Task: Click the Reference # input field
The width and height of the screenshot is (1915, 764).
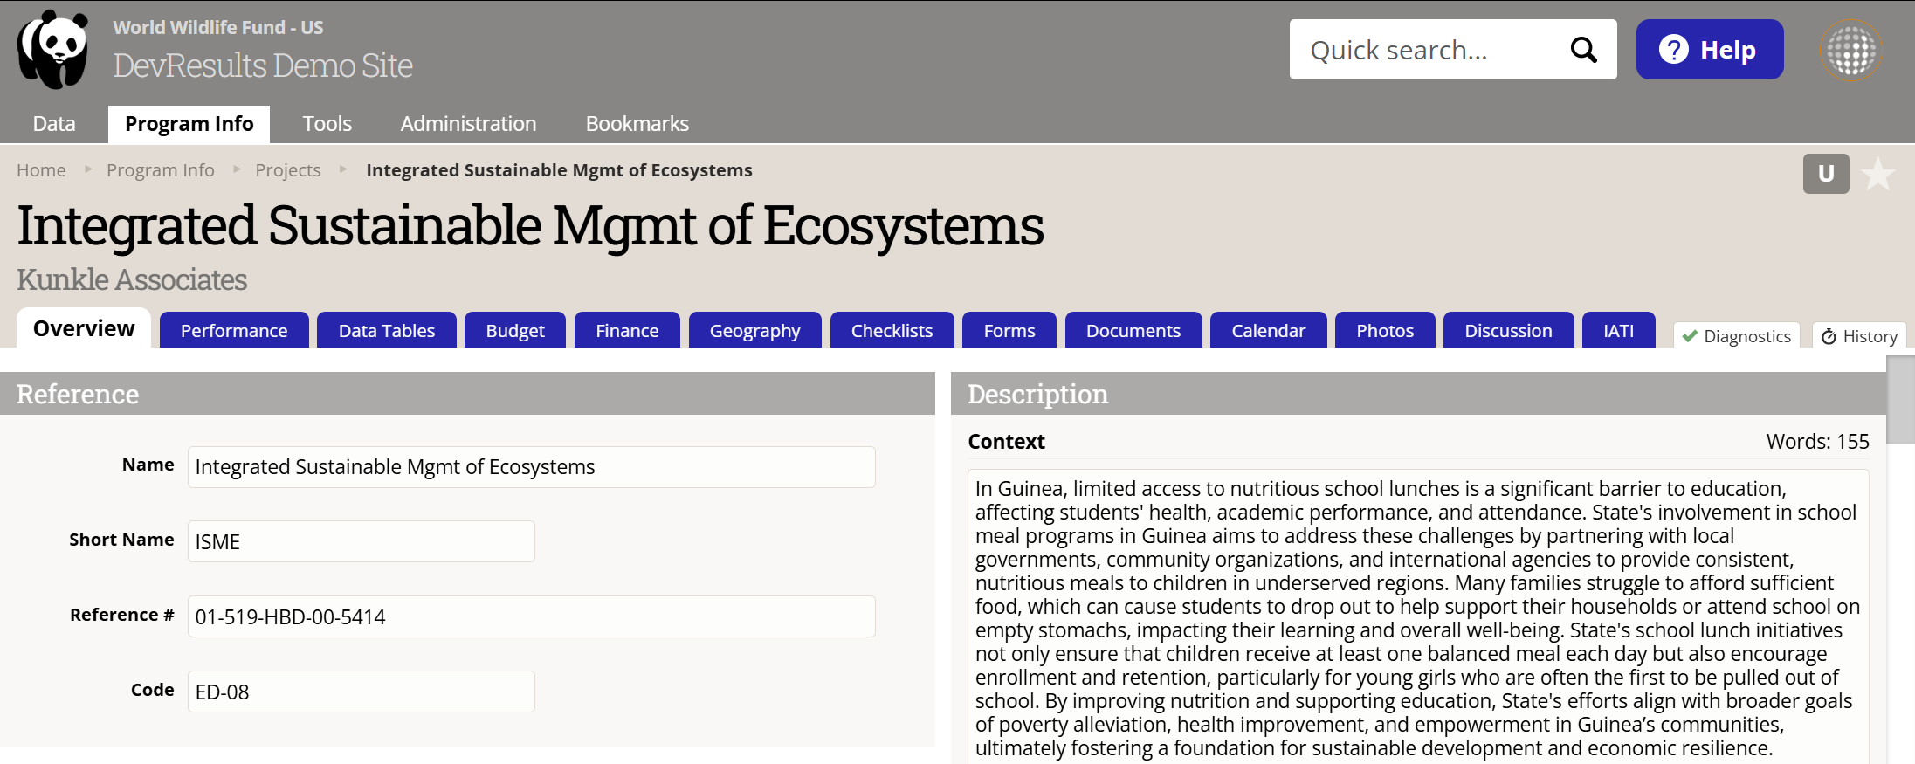Action: 531,616
